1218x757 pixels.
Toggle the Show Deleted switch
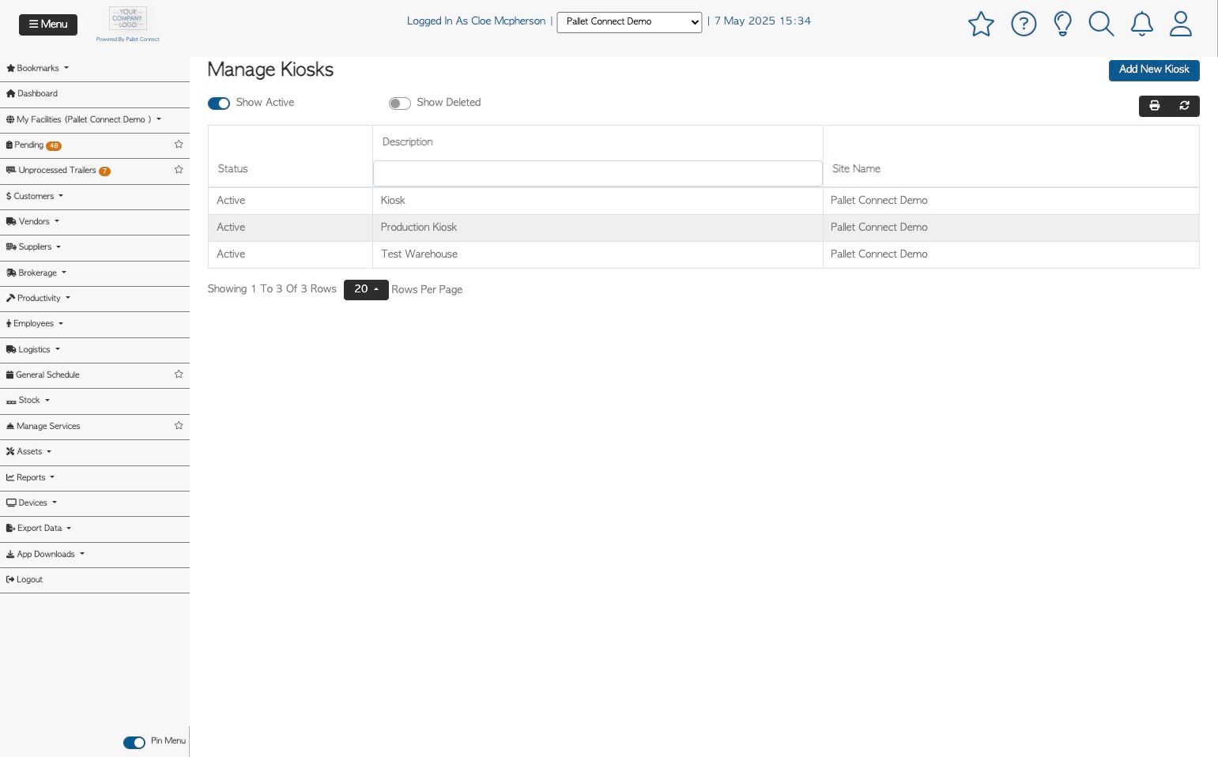pyautogui.click(x=399, y=104)
